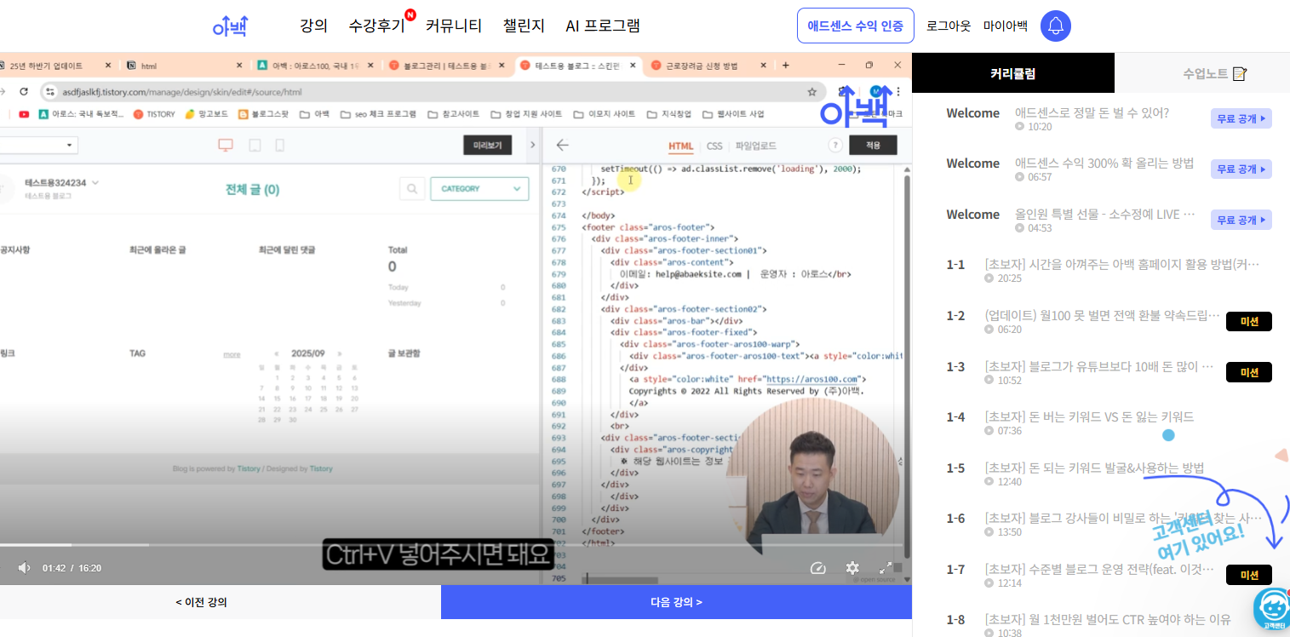The width and height of the screenshot is (1290, 637).
Task: Expand the 테스트용324234 blog name chevron
Action: (95, 182)
